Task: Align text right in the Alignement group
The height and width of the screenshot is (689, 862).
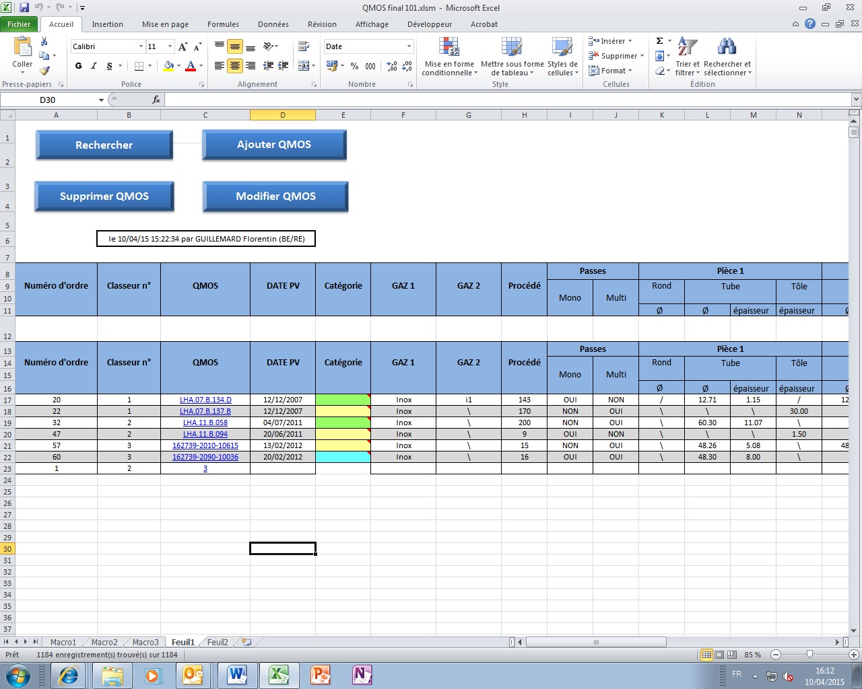Action: 251,65
